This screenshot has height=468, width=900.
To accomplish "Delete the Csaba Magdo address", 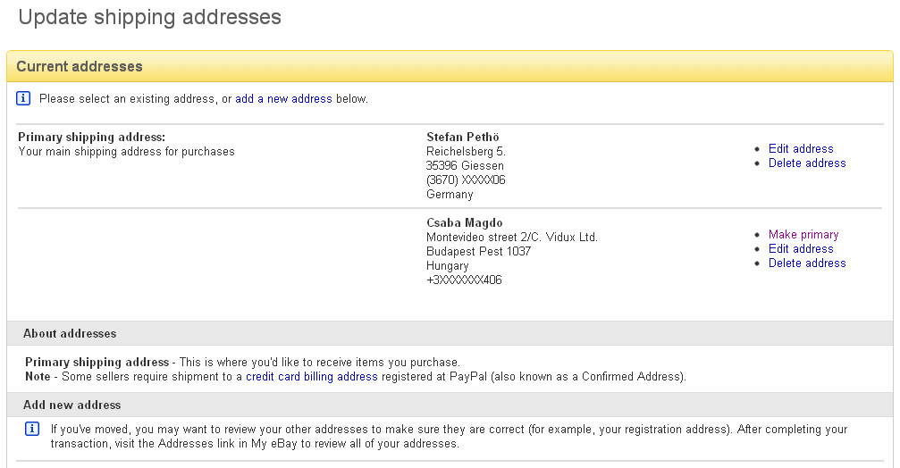I will [x=807, y=263].
